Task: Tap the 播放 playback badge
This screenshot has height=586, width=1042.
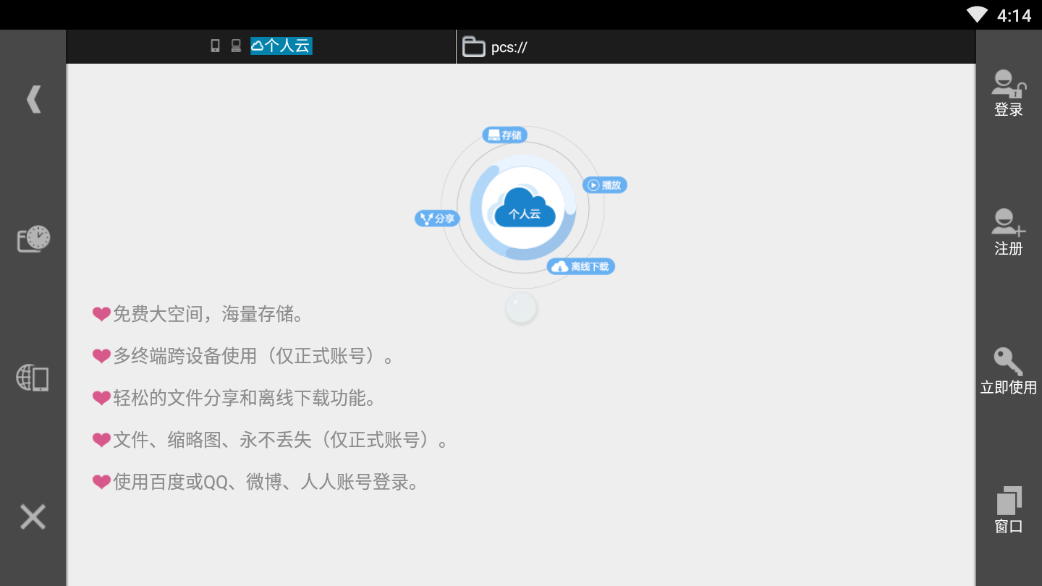Action: coord(605,185)
